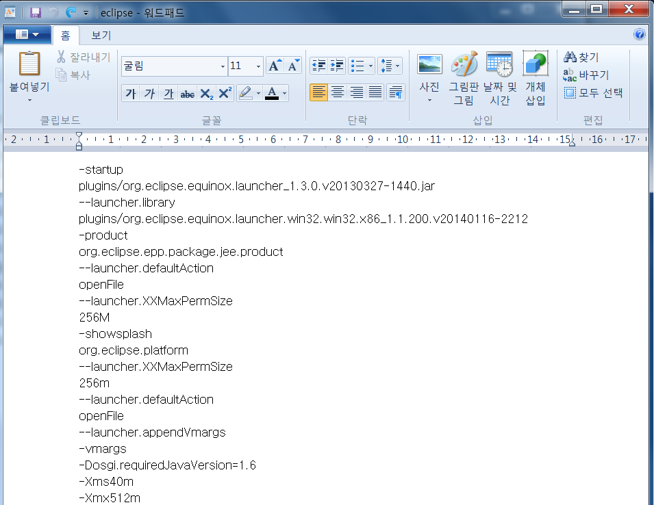
Task: Select align text left
Action: [319, 92]
